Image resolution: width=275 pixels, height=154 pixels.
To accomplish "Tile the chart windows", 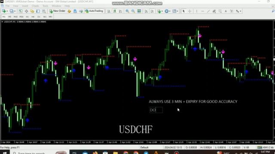I will (139, 11).
